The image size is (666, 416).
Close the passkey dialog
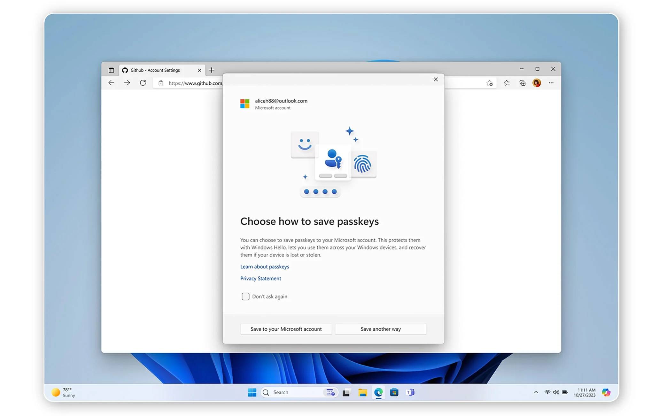(436, 80)
